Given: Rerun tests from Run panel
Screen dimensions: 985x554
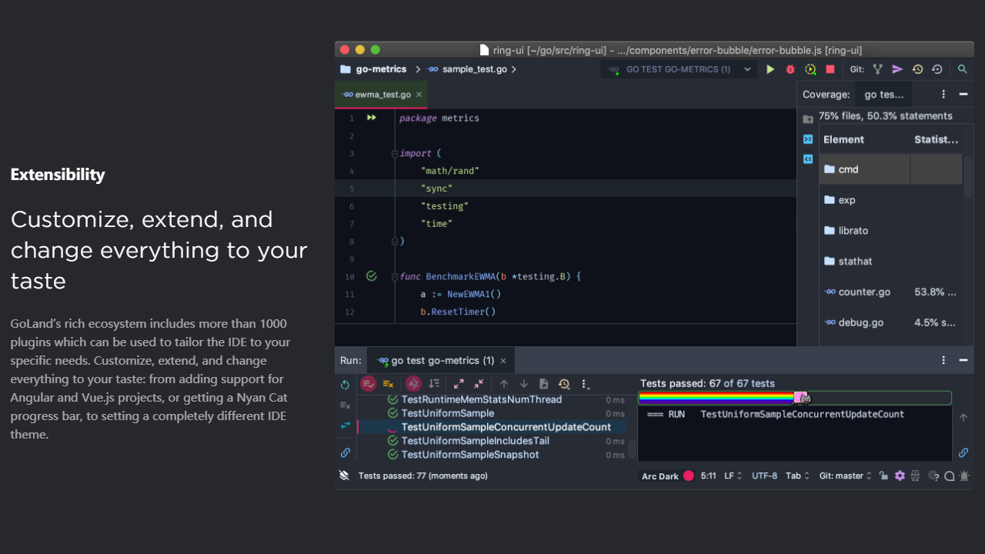Looking at the screenshot, I should pos(346,384).
